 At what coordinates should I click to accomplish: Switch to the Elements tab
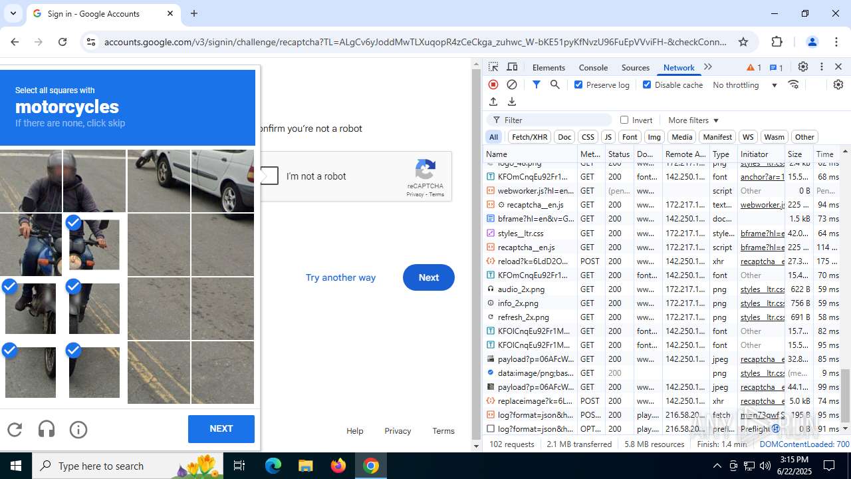click(548, 67)
